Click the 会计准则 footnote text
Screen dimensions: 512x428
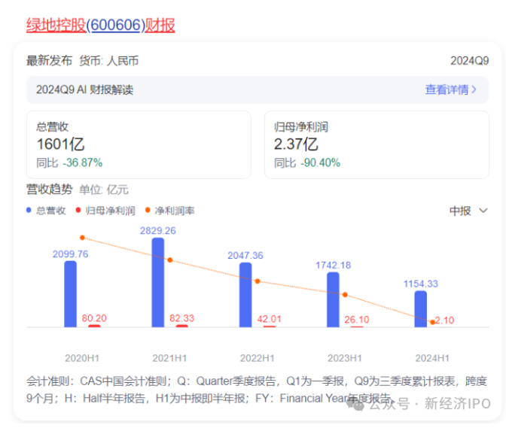point(257,390)
